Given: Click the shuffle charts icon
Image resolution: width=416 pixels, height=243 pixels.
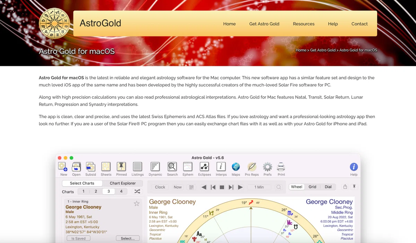Looking at the screenshot, I should pyautogui.click(x=137, y=191).
